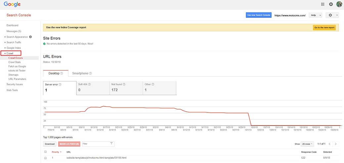Image resolution: width=344 pixels, height=163 pixels.
Task: Click the help icon next to Desktop tab
Action: click(62, 73)
